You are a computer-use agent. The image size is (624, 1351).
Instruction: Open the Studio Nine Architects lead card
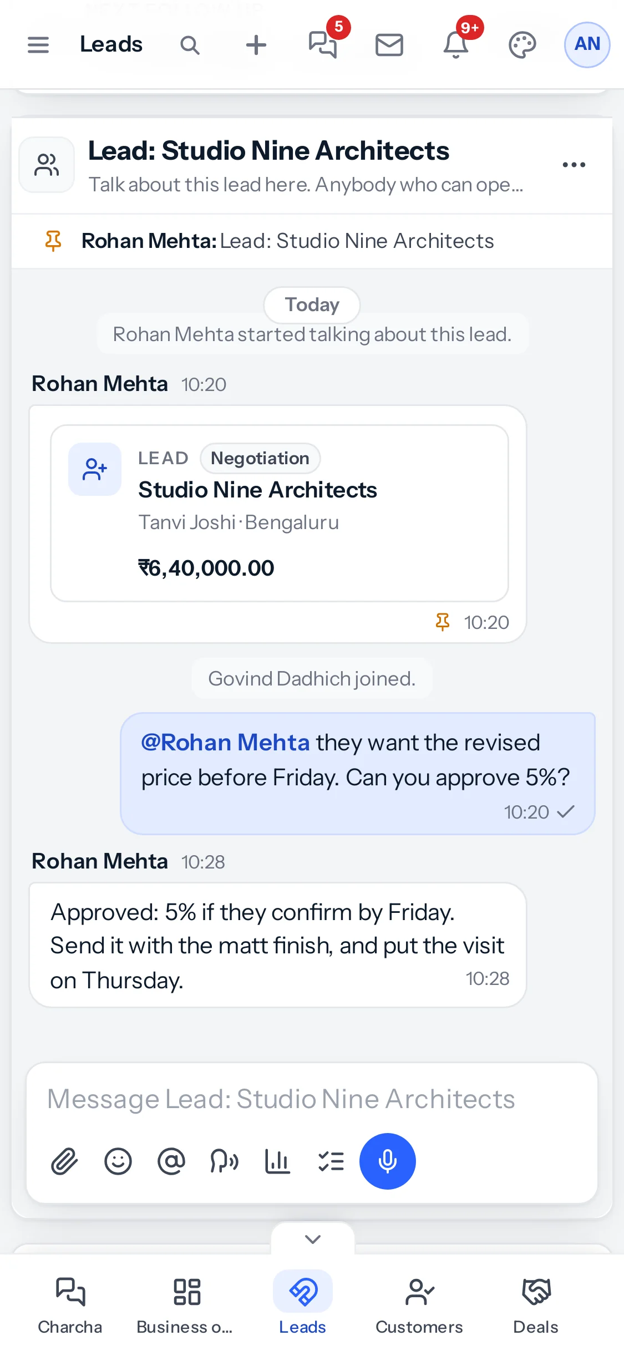tap(280, 513)
